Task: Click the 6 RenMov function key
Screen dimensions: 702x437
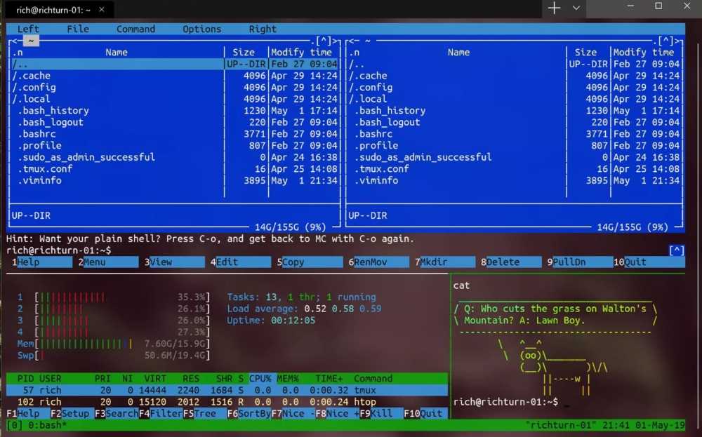Action: pos(378,262)
